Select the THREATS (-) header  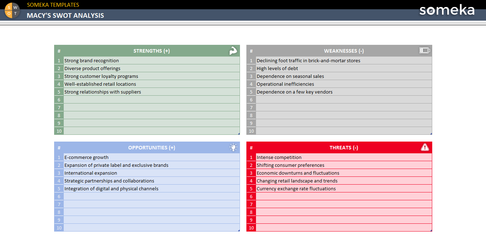point(344,148)
